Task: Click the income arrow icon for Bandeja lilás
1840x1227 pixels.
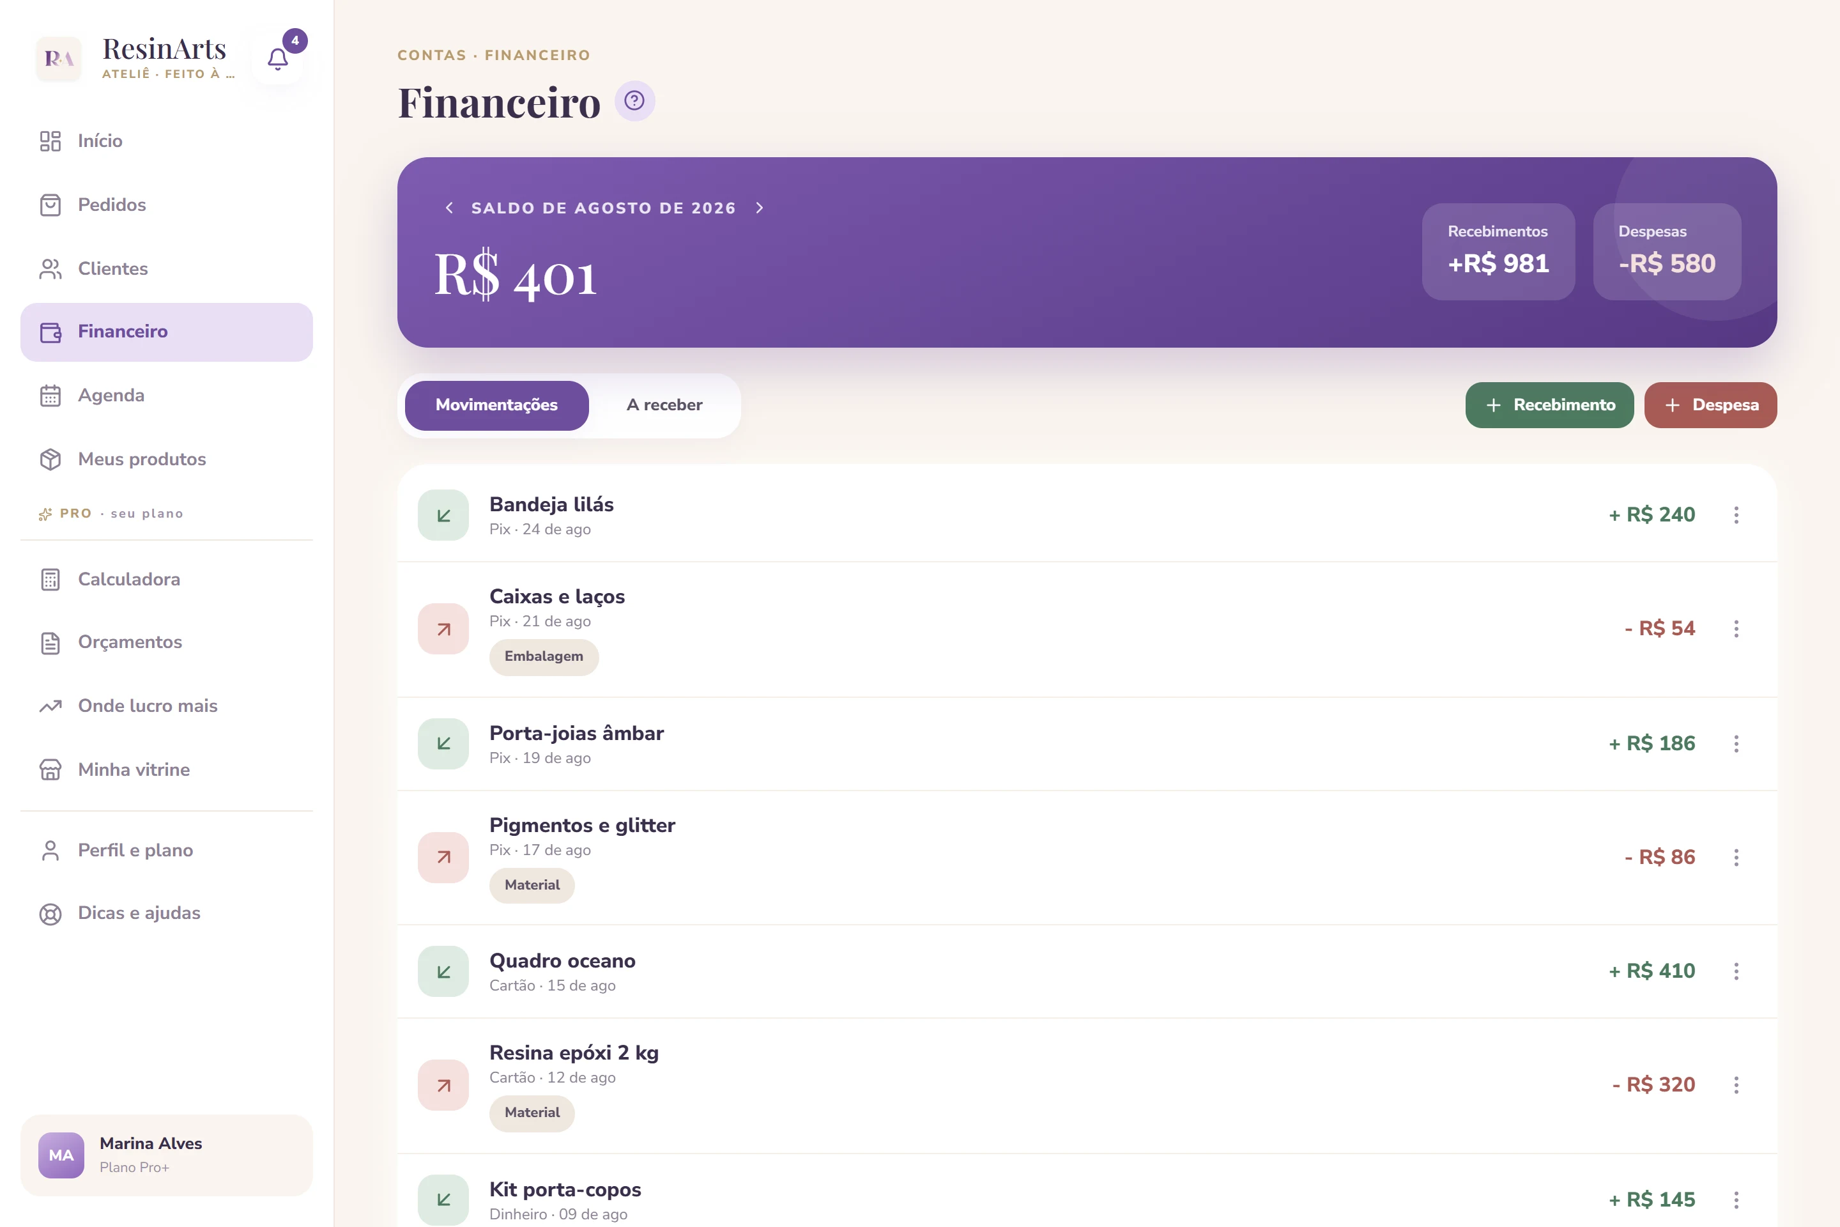Action: tap(443, 515)
